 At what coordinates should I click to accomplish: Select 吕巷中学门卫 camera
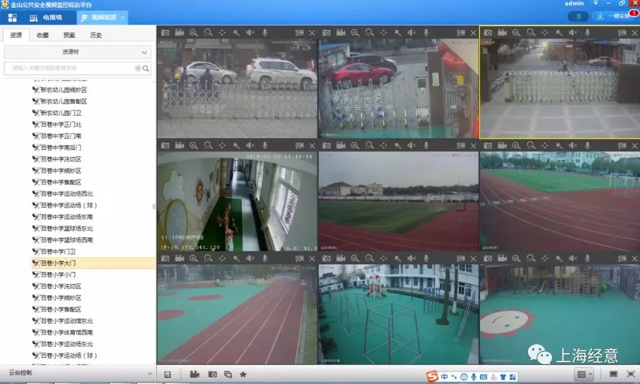click(x=57, y=251)
